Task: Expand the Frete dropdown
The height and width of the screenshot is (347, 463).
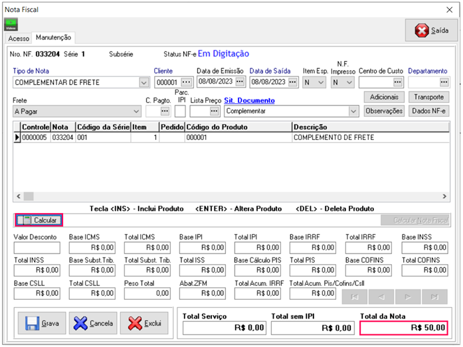Action: pos(136,111)
